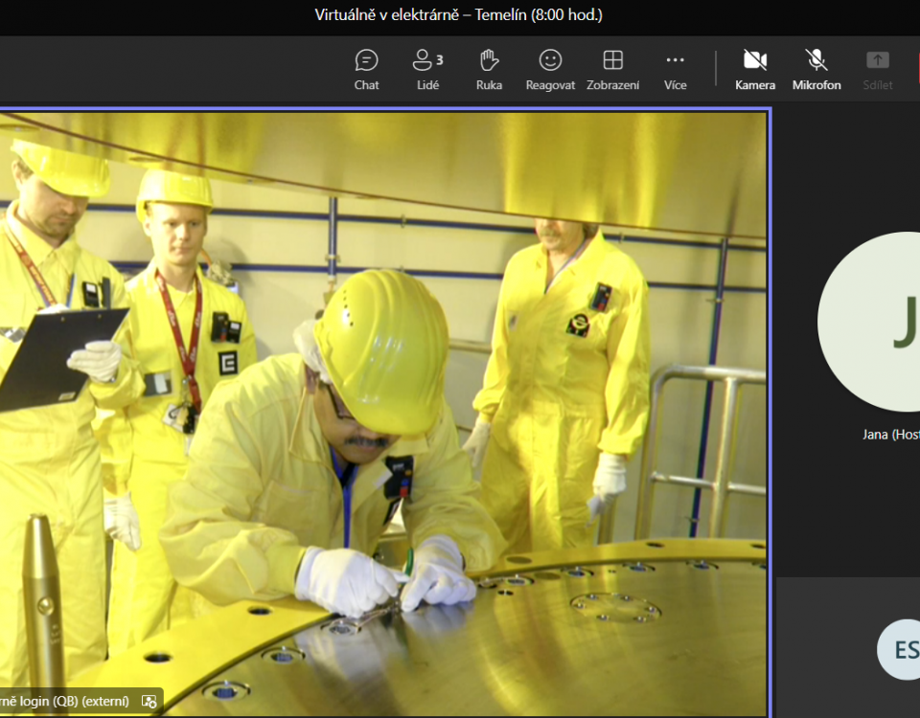Open the Chat panel
This screenshot has height=718, width=920.
[367, 70]
